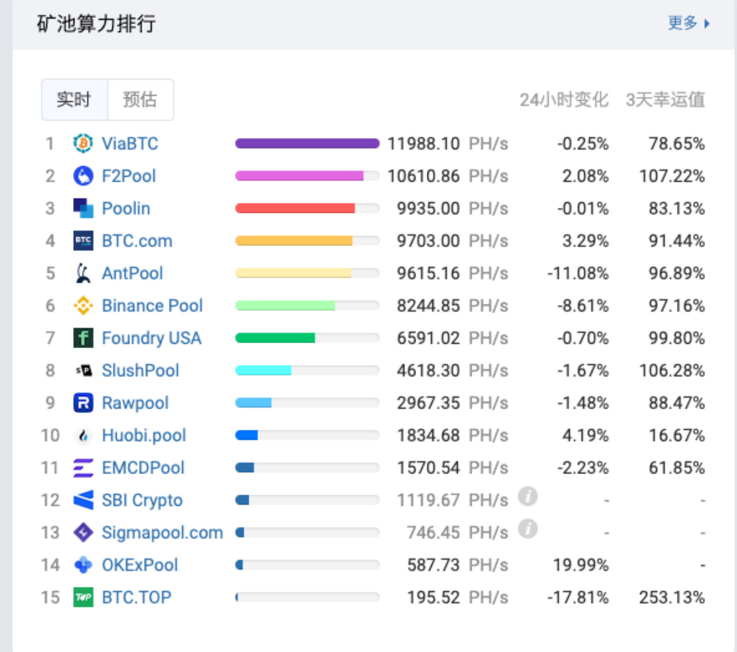Open the SlushPool link
Viewport: 737px width, 652px height.
tap(141, 370)
